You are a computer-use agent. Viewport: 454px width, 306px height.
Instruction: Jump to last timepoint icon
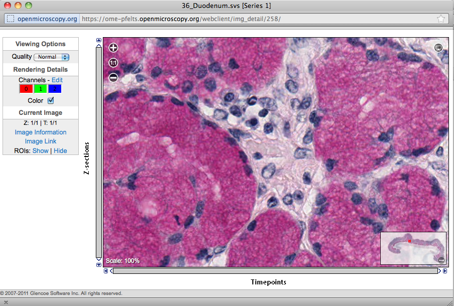(445, 271)
